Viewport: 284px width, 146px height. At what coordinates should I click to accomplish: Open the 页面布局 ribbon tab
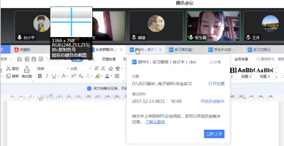pyautogui.click(x=109, y=59)
